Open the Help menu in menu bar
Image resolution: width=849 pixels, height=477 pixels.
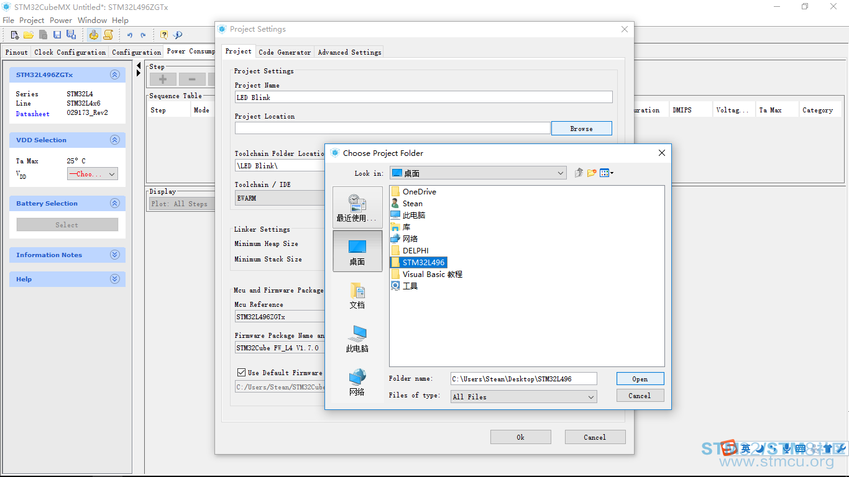121,20
